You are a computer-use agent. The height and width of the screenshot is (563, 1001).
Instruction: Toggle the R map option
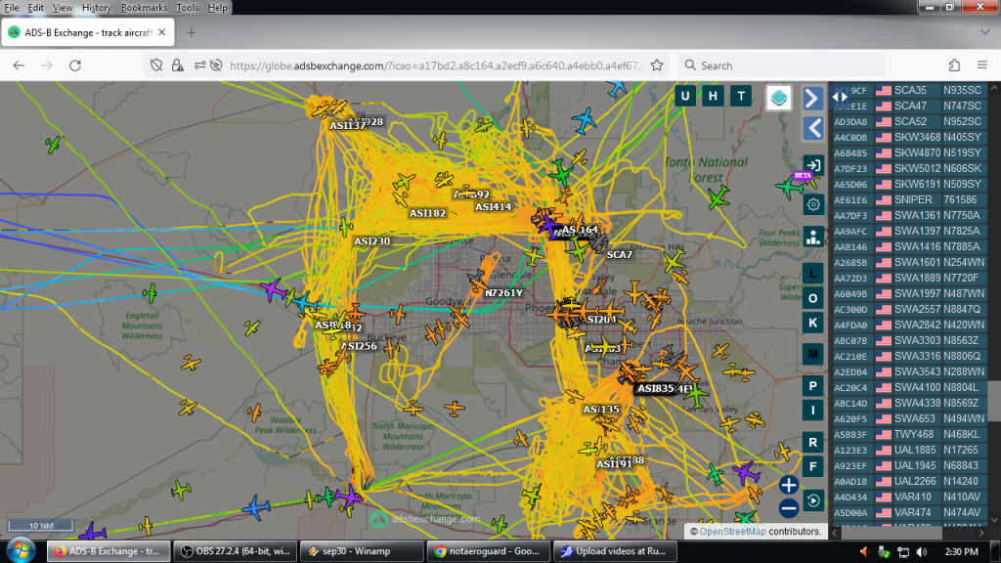(812, 442)
